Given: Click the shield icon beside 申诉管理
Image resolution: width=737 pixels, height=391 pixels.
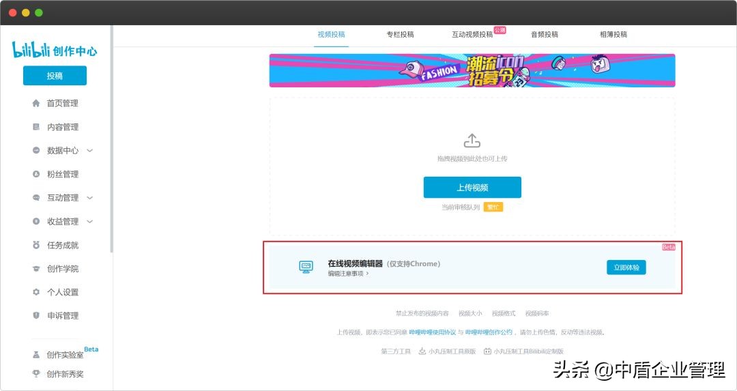Looking at the screenshot, I should click(36, 315).
